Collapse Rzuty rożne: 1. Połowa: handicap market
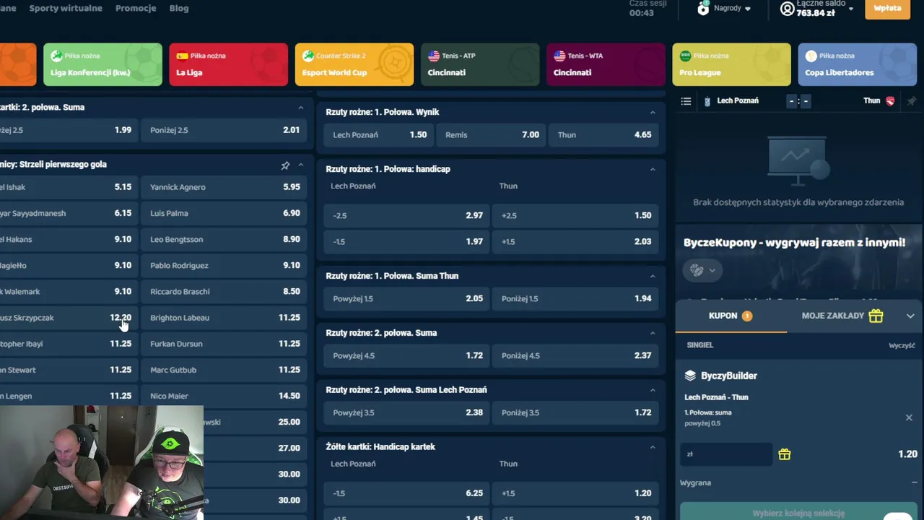This screenshot has height=520, width=924. [653, 169]
